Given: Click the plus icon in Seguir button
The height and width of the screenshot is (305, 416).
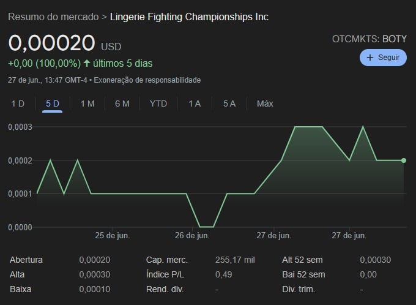Looking at the screenshot, I should coord(370,58).
